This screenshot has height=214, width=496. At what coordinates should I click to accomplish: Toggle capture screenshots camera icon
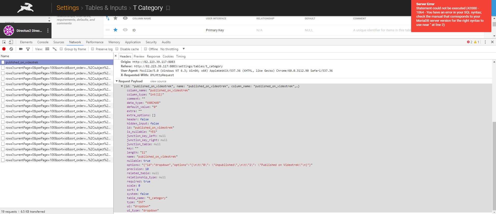pyautogui.click(x=21, y=49)
